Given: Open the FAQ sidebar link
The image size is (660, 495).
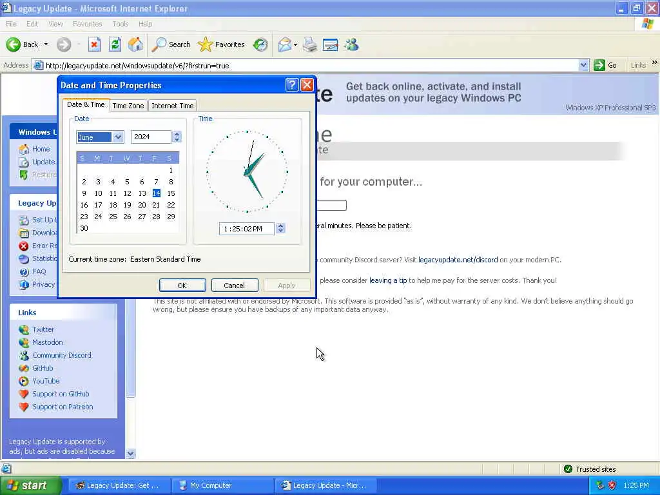Looking at the screenshot, I should pos(39,271).
